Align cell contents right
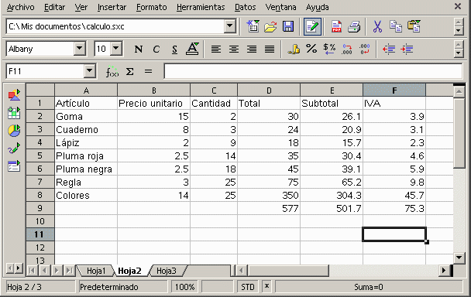This screenshot has height=297, width=471. (252, 49)
